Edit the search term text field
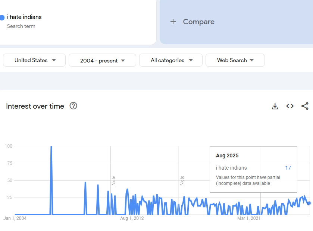The width and height of the screenshot is (313, 231). (x=24, y=17)
